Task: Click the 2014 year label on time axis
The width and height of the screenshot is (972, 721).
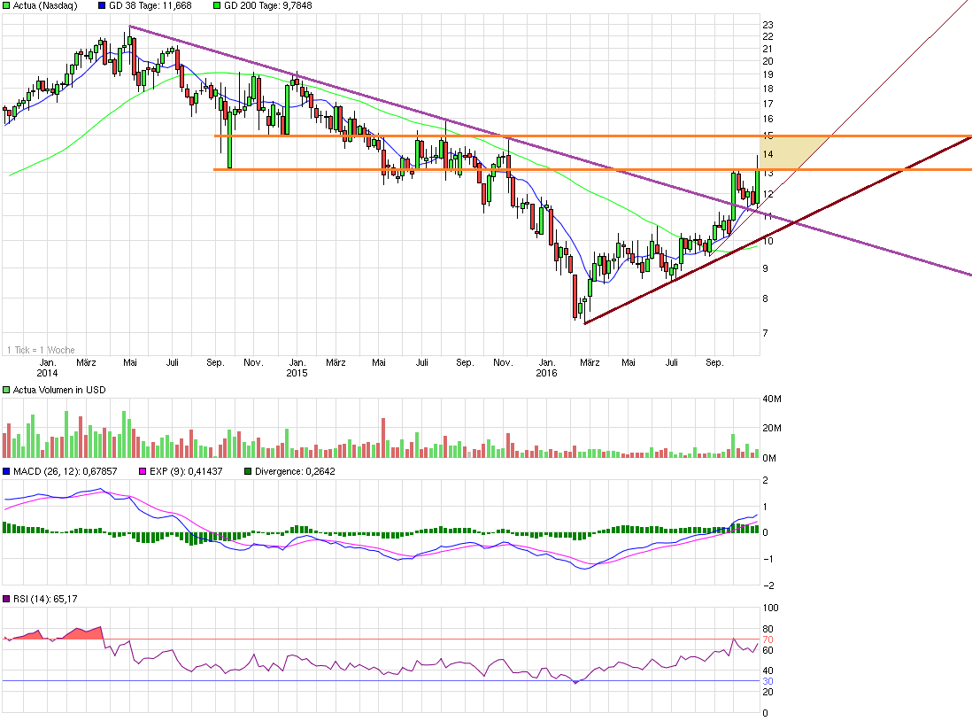Action: [48, 375]
